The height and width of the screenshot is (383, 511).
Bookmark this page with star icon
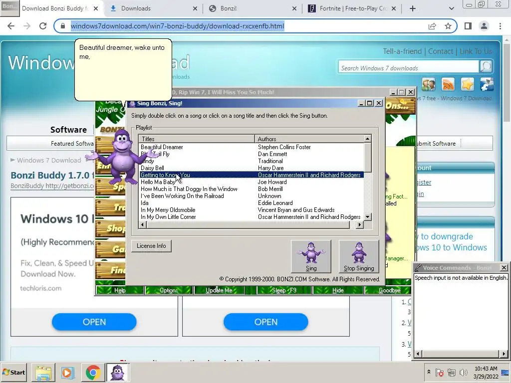coord(448,26)
